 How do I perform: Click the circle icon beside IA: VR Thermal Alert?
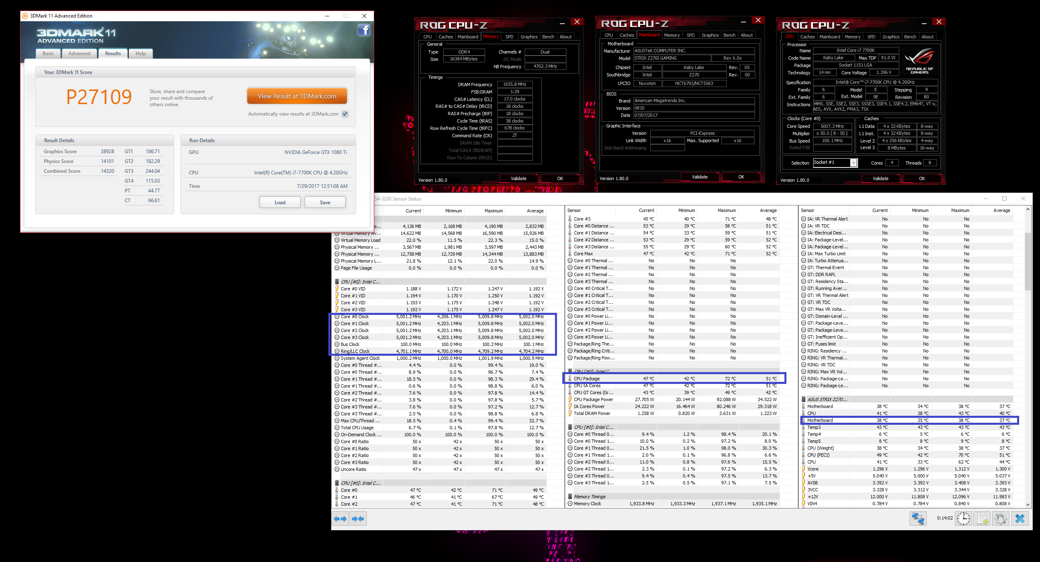(x=803, y=219)
